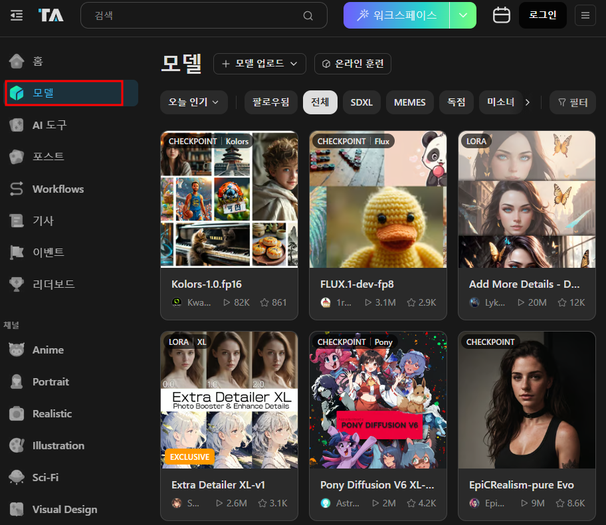Click the Illustration channel label
Viewport: 606px width, 525px height.
58,445
